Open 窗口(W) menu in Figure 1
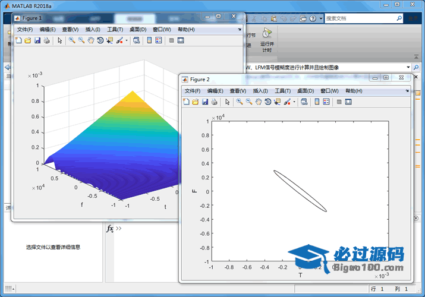 pos(162,30)
